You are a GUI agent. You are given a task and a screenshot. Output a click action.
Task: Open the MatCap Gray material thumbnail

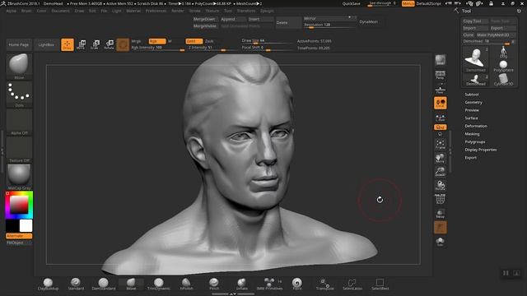19,177
